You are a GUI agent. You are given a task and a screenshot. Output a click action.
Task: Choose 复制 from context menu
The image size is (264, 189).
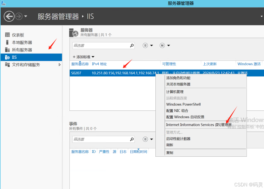point(169,153)
